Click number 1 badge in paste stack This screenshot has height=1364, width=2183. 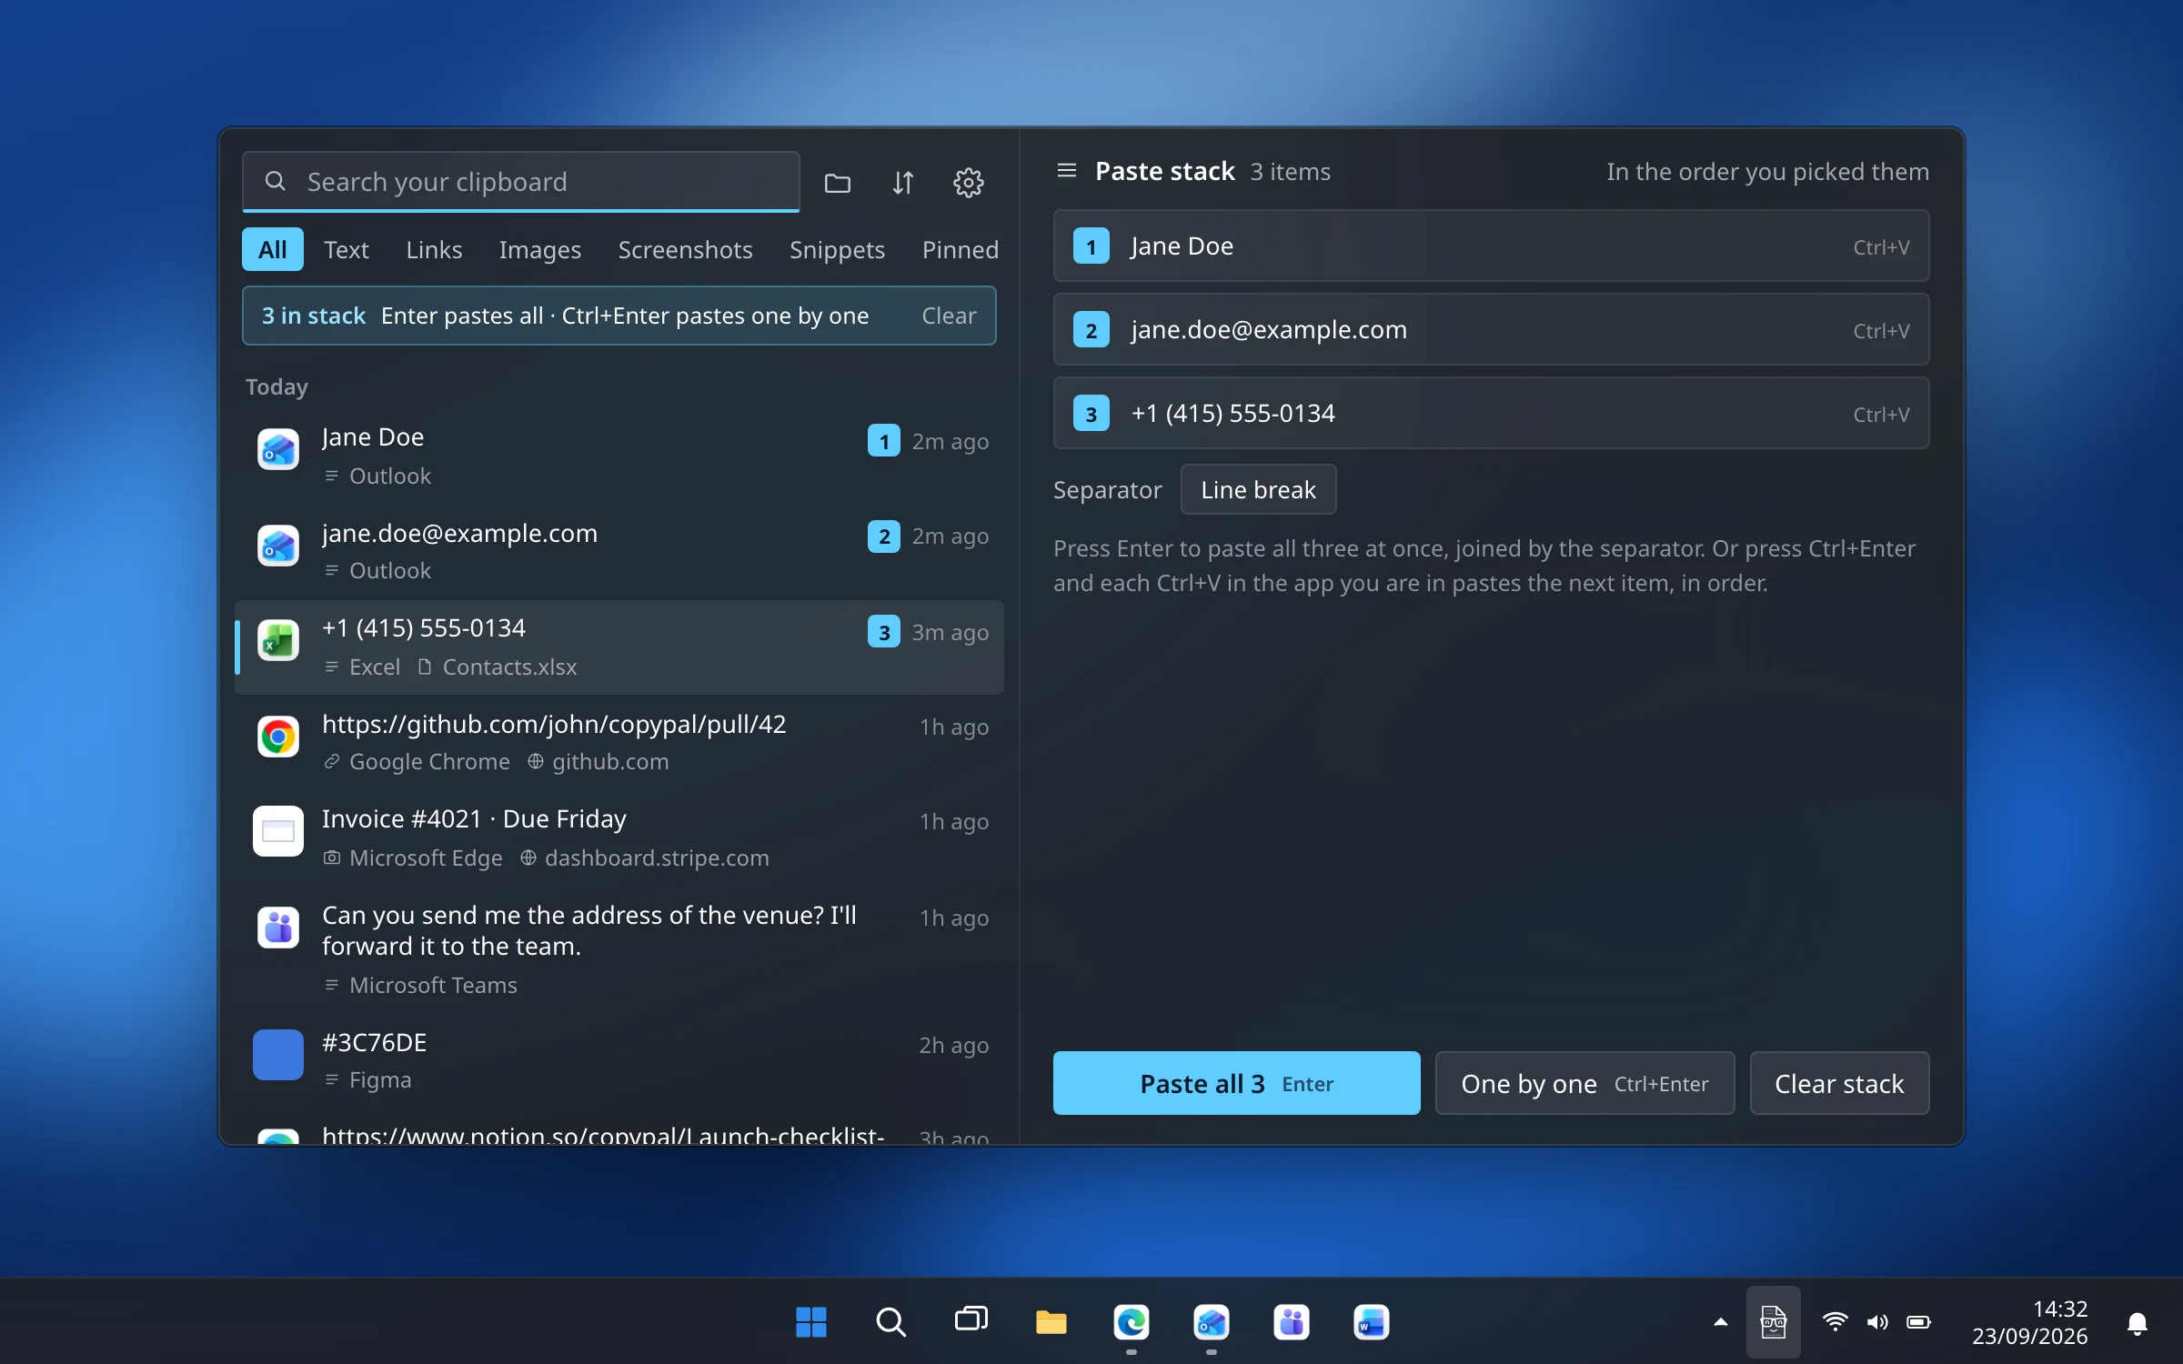(x=1091, y=246)
